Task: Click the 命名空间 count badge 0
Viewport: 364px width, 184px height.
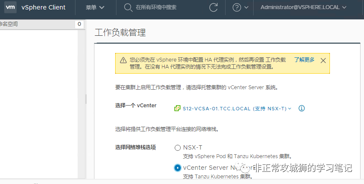Action: coord(79,24)
